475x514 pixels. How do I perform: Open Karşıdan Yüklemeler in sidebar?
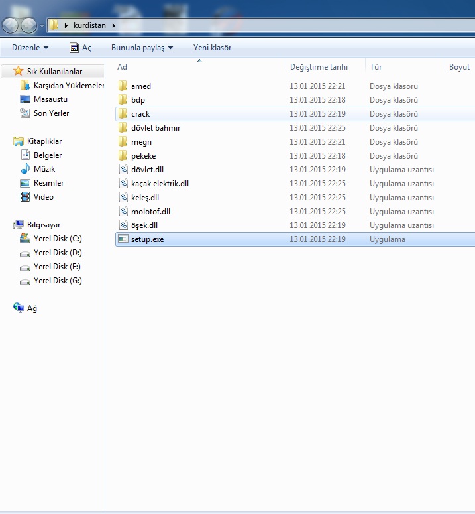pos(62,86)
